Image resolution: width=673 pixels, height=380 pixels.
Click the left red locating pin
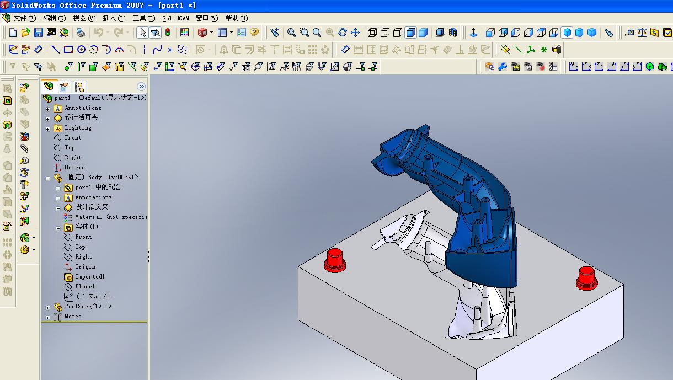[334, 260]
